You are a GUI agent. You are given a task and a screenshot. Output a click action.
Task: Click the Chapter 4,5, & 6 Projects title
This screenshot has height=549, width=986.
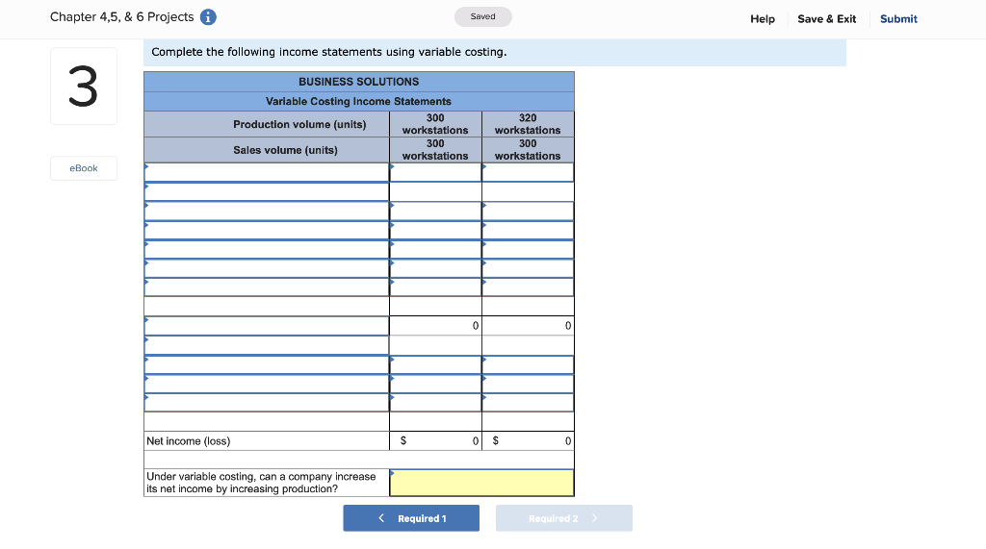point(122,17)
